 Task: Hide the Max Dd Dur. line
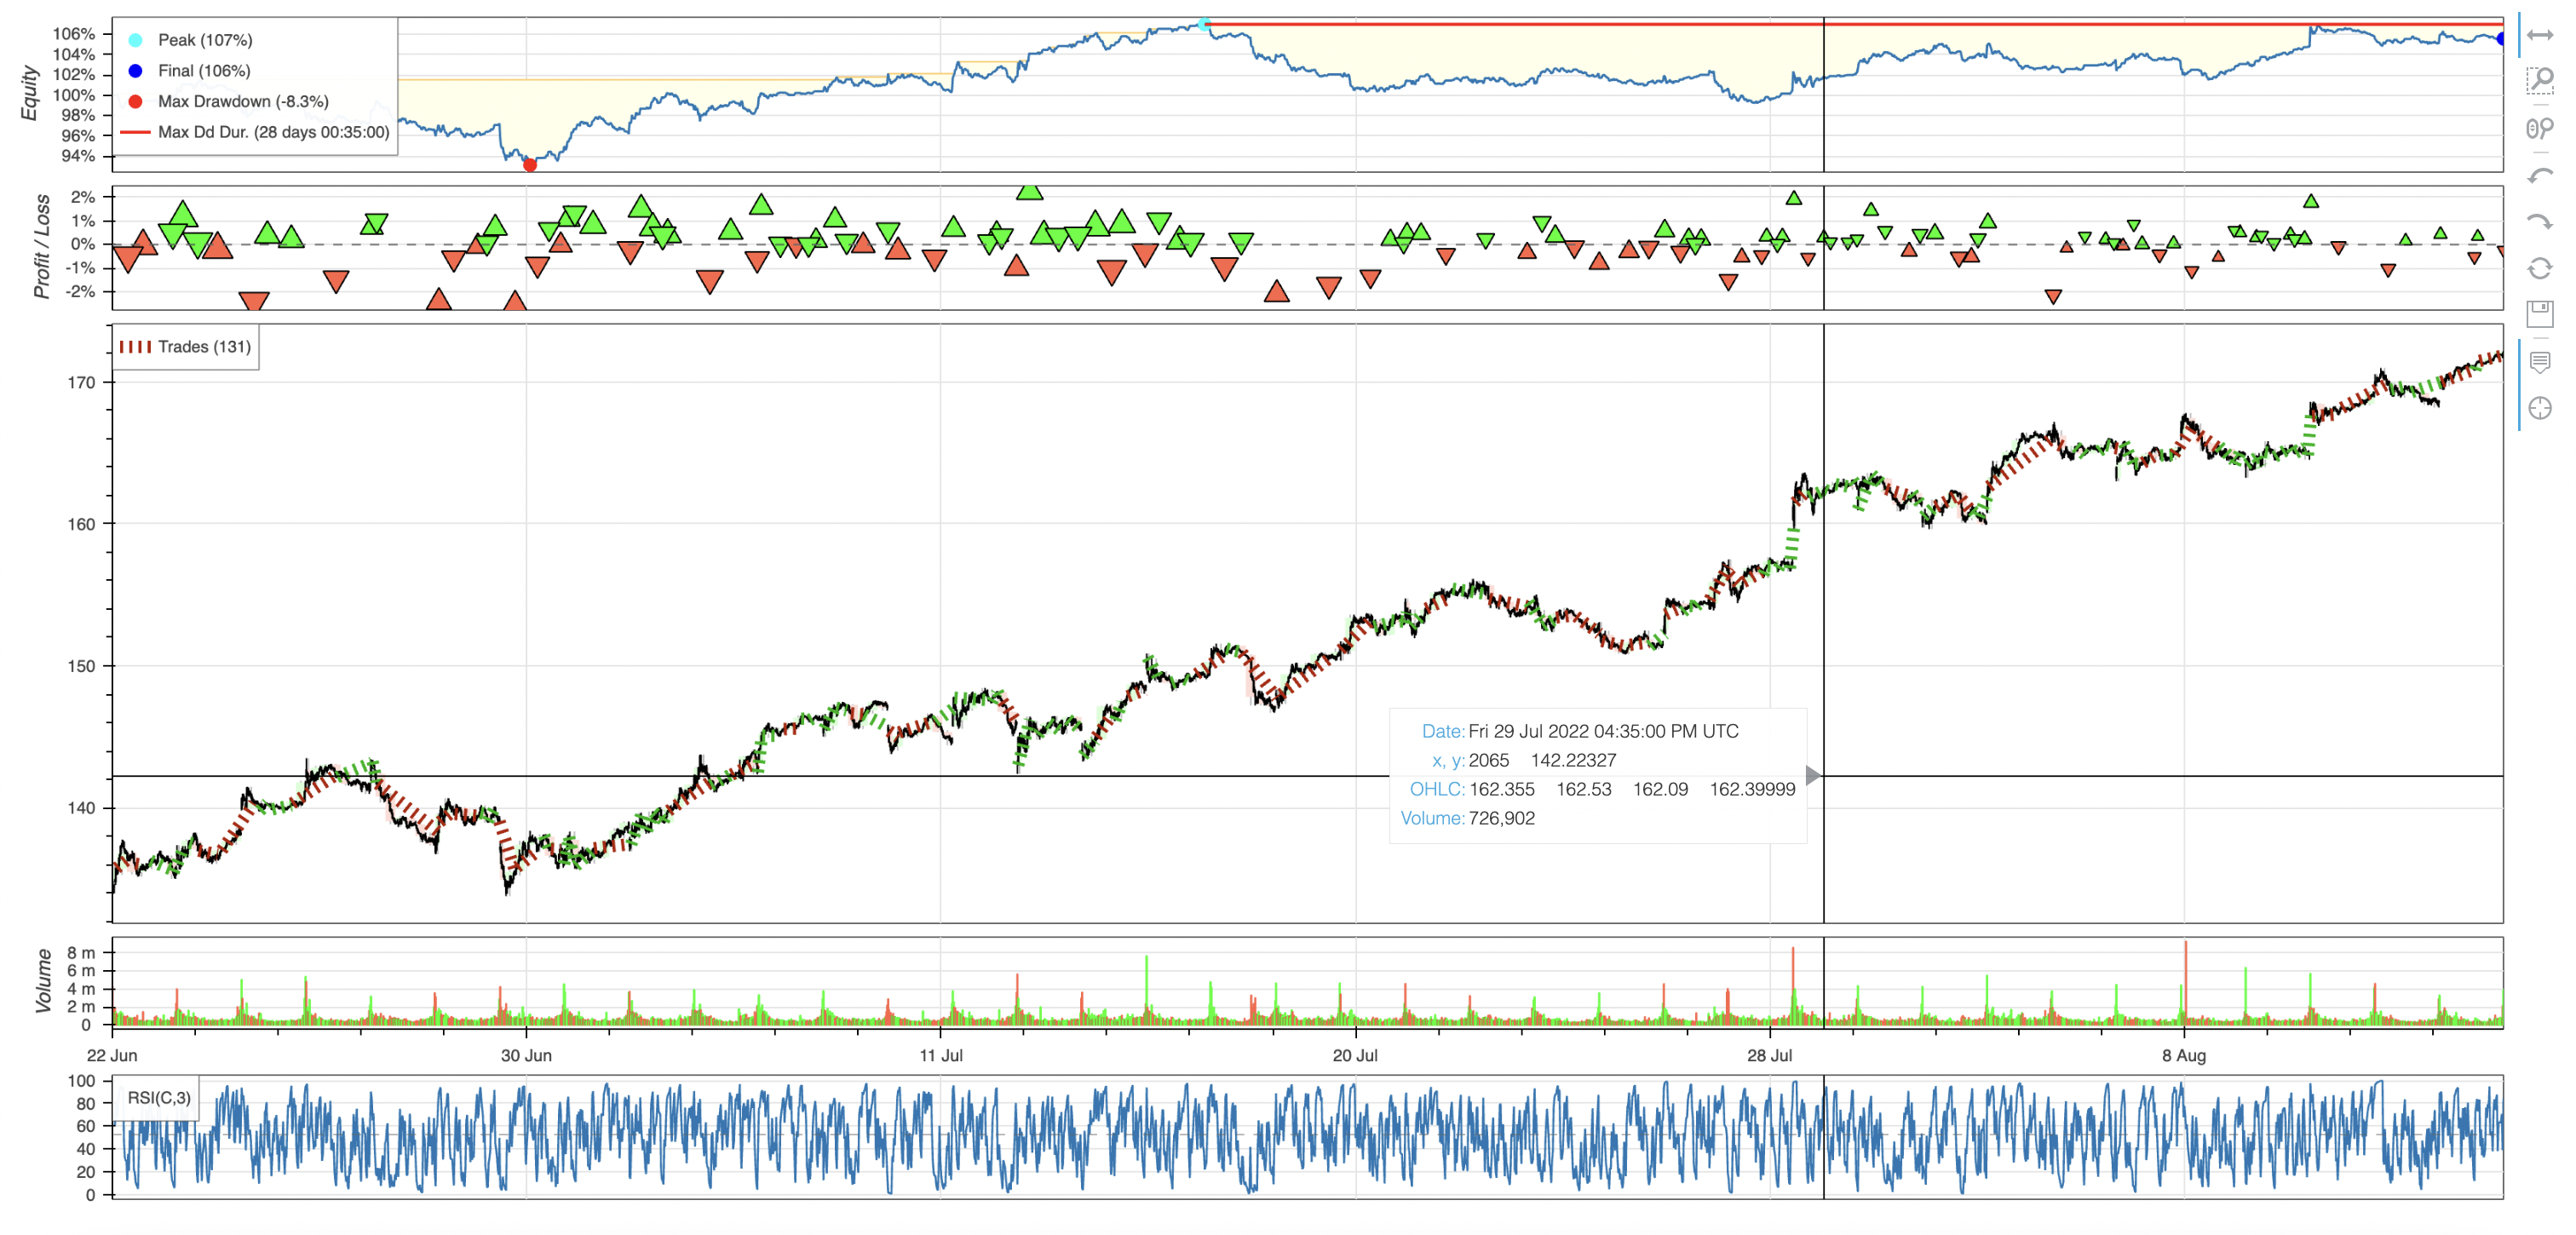pos(255,132)
